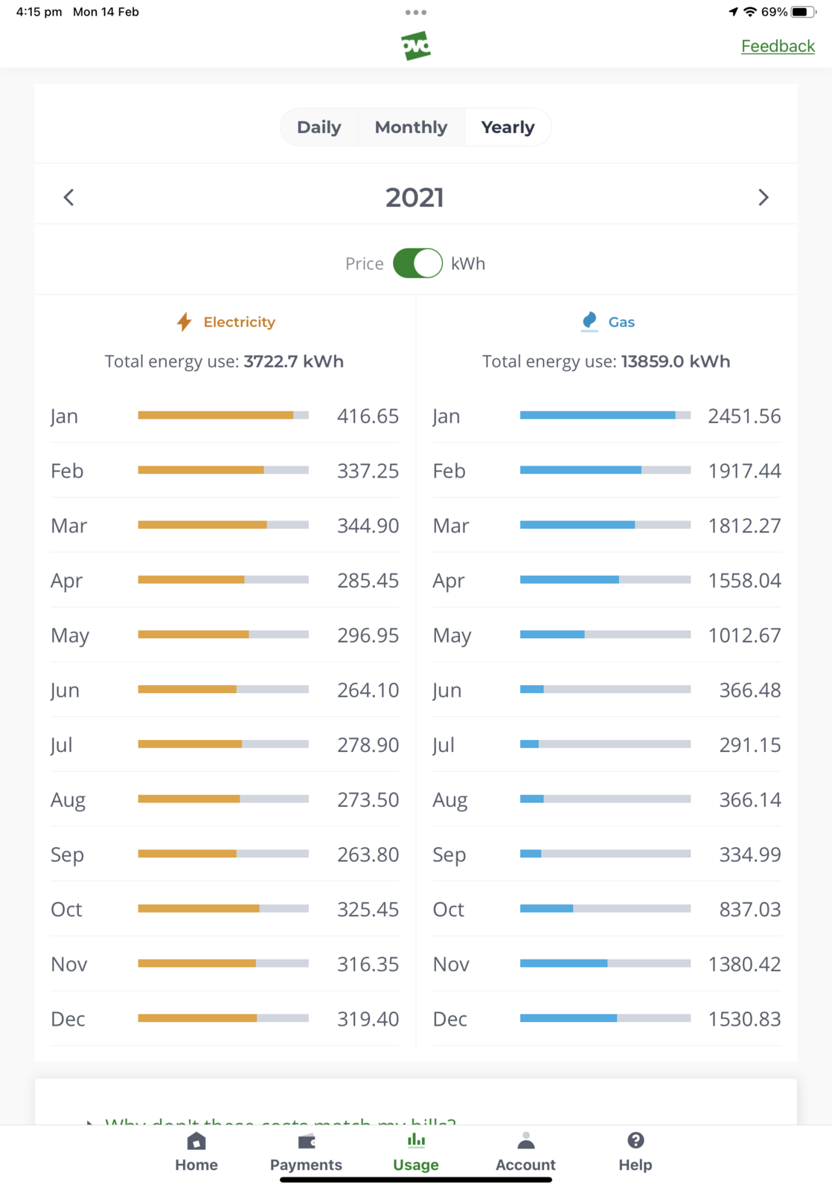Go to previous year with left chevron
This screenshot has width=832, height=1190.
69,197
